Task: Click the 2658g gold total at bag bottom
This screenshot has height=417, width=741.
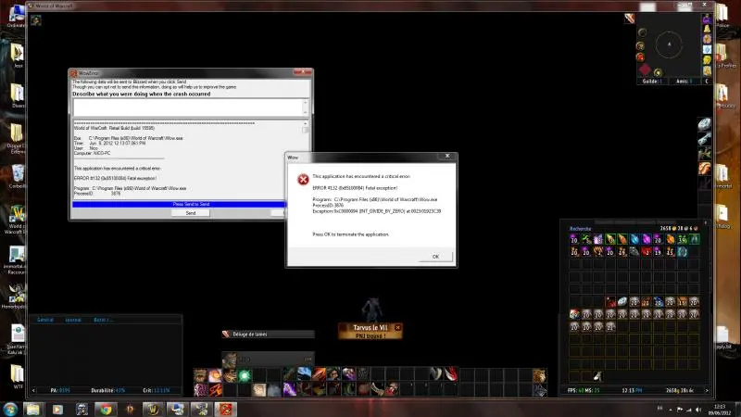Action: tap(680, 390)
